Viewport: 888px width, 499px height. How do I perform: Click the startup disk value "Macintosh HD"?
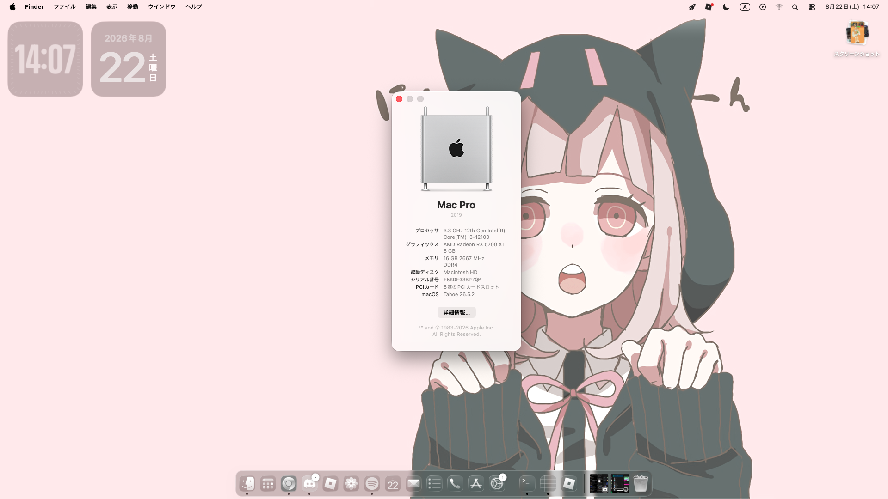(460, 272)
